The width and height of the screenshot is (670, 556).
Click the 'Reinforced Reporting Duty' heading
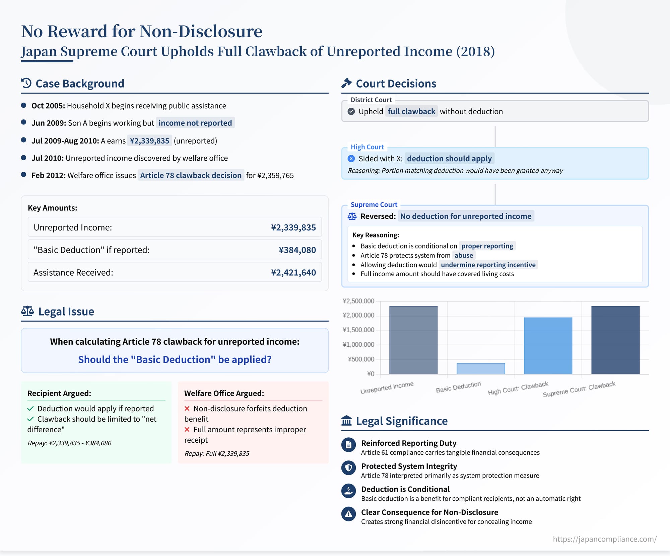(409, 443)
